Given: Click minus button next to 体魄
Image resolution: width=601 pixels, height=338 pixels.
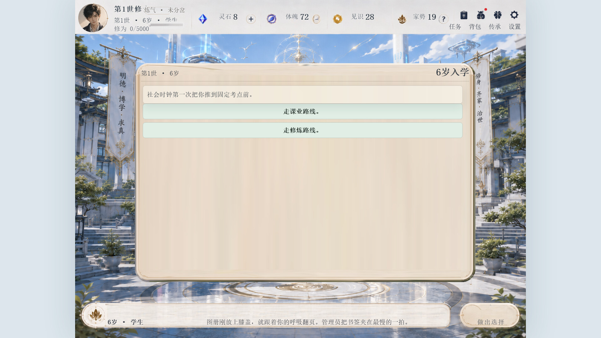Looking at the screenshot, I should tap(316, 19).
